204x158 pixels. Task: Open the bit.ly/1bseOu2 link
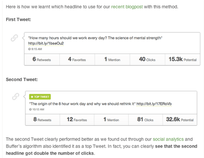[46, 43]
